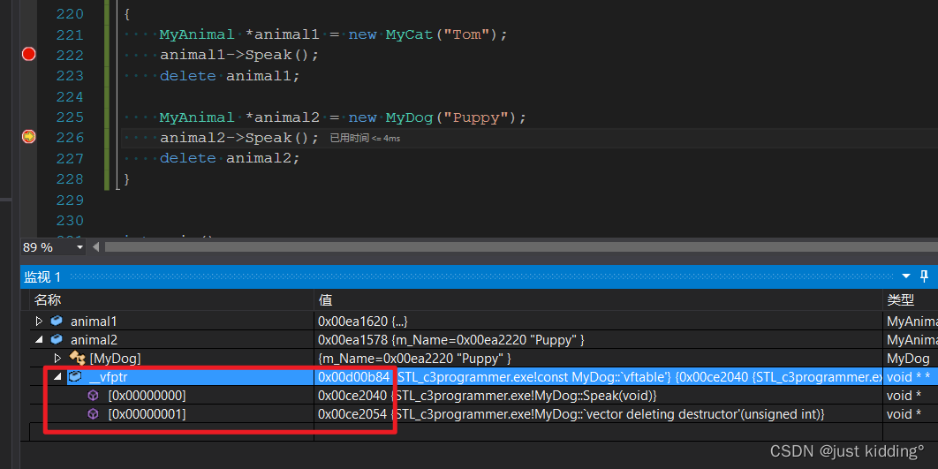
Task: Click line number 229 in the gutter
Action: click(70, 200)
